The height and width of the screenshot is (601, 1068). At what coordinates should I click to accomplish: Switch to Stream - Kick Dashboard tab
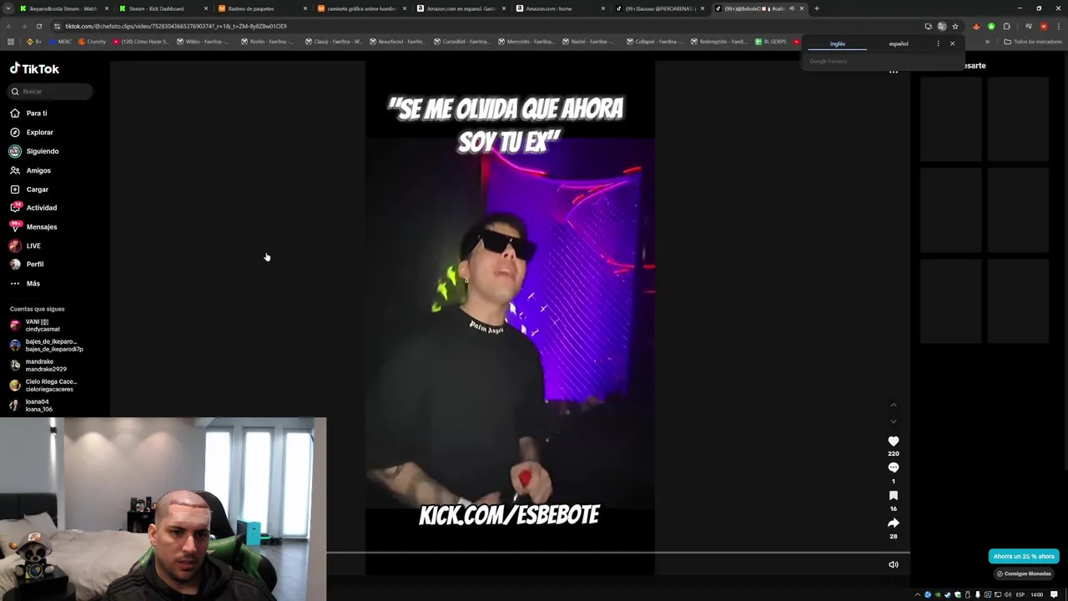pos(163,8)
